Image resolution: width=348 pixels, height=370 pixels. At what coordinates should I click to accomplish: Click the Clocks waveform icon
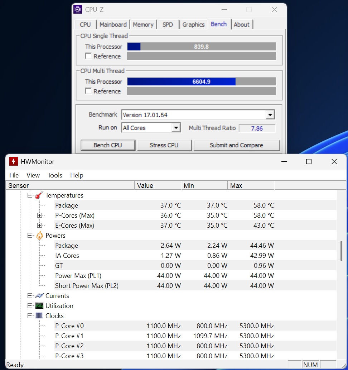click(39, 316)
